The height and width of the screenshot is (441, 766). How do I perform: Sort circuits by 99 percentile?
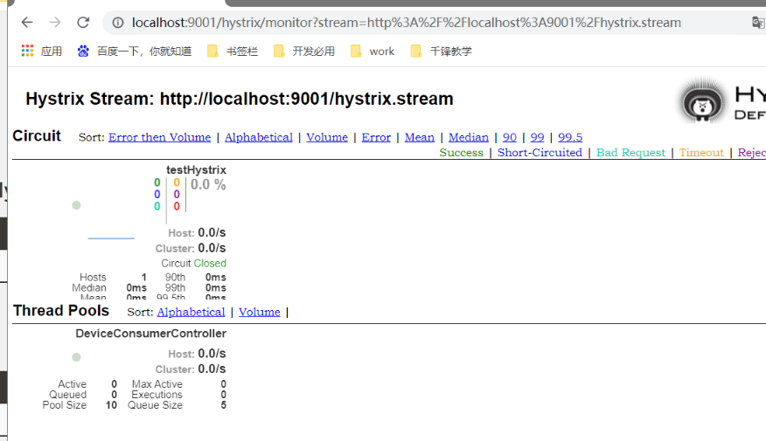tap(538, 138)
